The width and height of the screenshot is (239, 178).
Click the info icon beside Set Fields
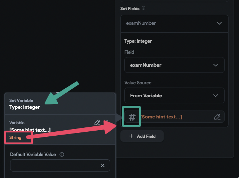coord(143,8)
